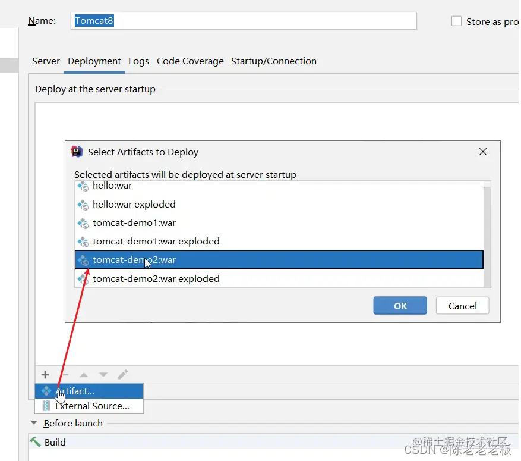Choose External Source... from the add menu
521x461 pixels.
pos(89,406)
